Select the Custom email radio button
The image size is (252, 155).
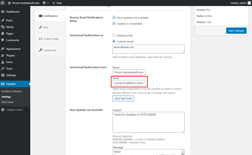114,41
